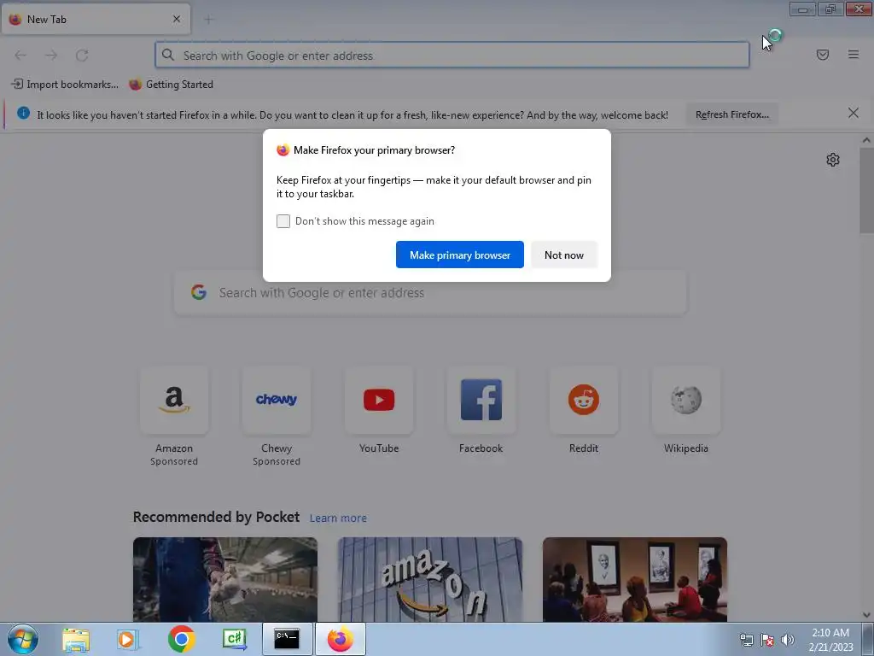Click the vertical scrollbar thumb
Viewport: 874px width, 656px height.
point(866,190)
